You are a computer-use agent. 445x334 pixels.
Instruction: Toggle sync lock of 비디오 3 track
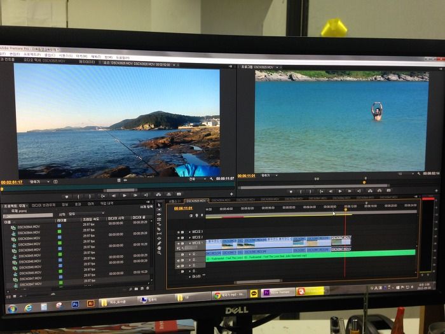(182, 232)
